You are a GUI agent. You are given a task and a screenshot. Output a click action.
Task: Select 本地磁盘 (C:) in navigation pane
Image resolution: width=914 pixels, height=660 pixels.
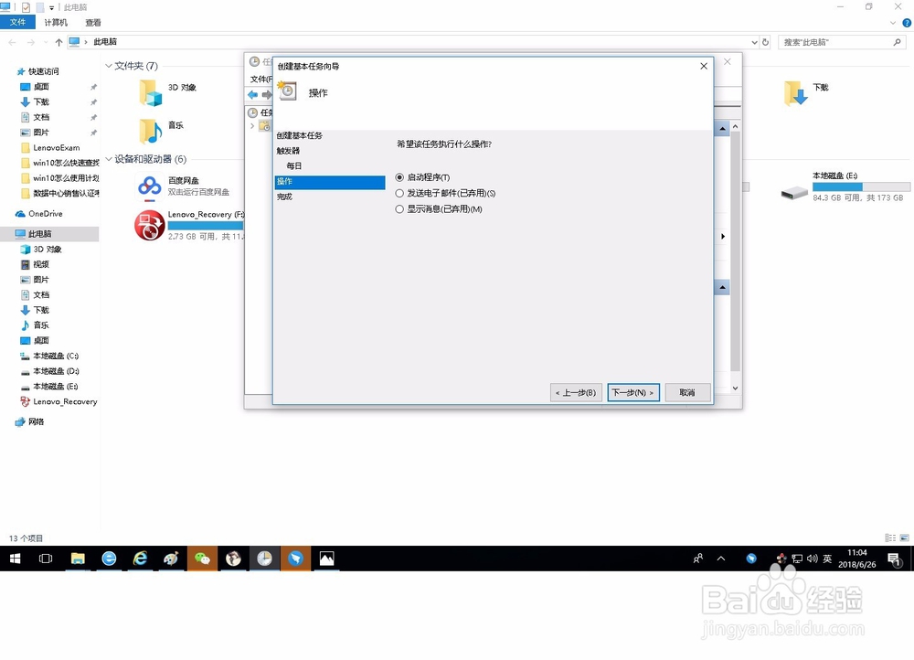pos(56,356)
